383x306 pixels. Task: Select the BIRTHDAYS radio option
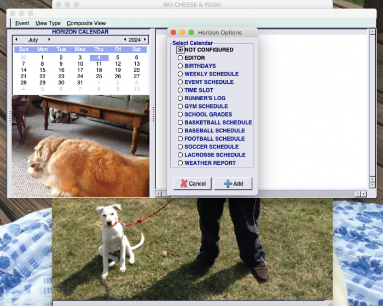[x=181, y=66]
